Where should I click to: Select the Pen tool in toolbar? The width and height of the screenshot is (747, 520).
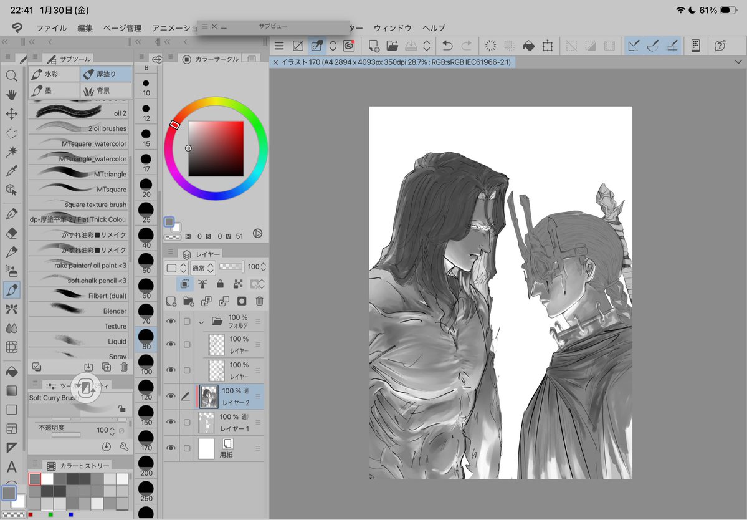pyautogui.click(x=11, y=213)
